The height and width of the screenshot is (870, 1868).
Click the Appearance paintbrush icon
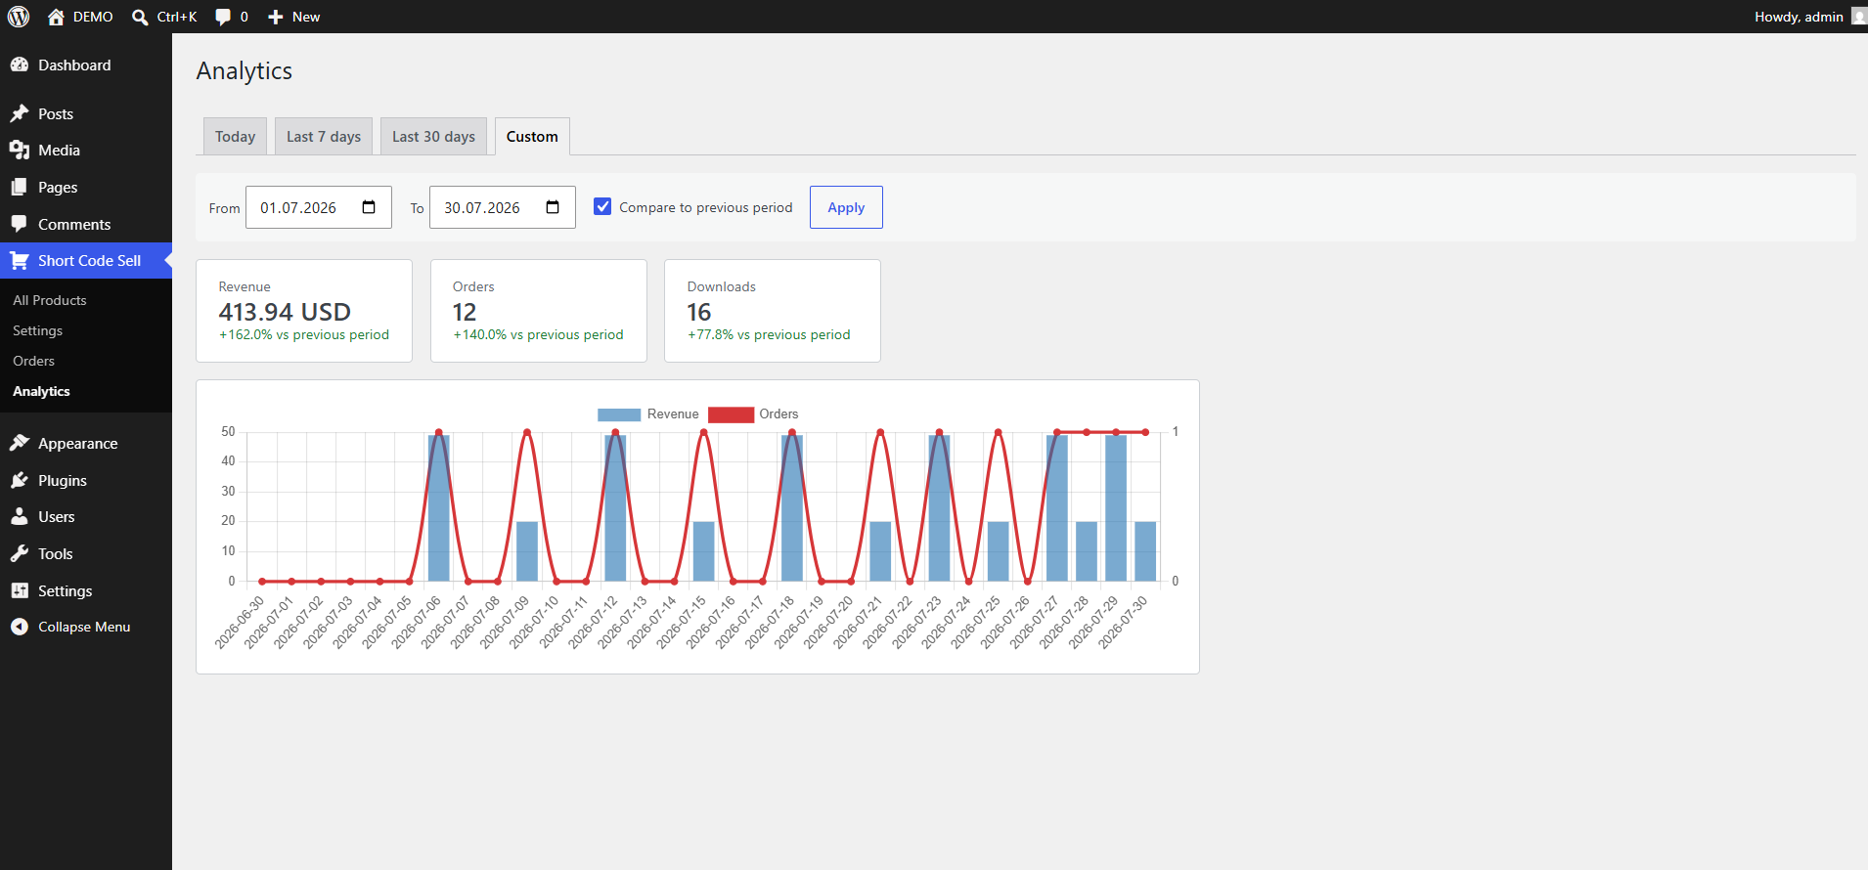pos(20,443)
